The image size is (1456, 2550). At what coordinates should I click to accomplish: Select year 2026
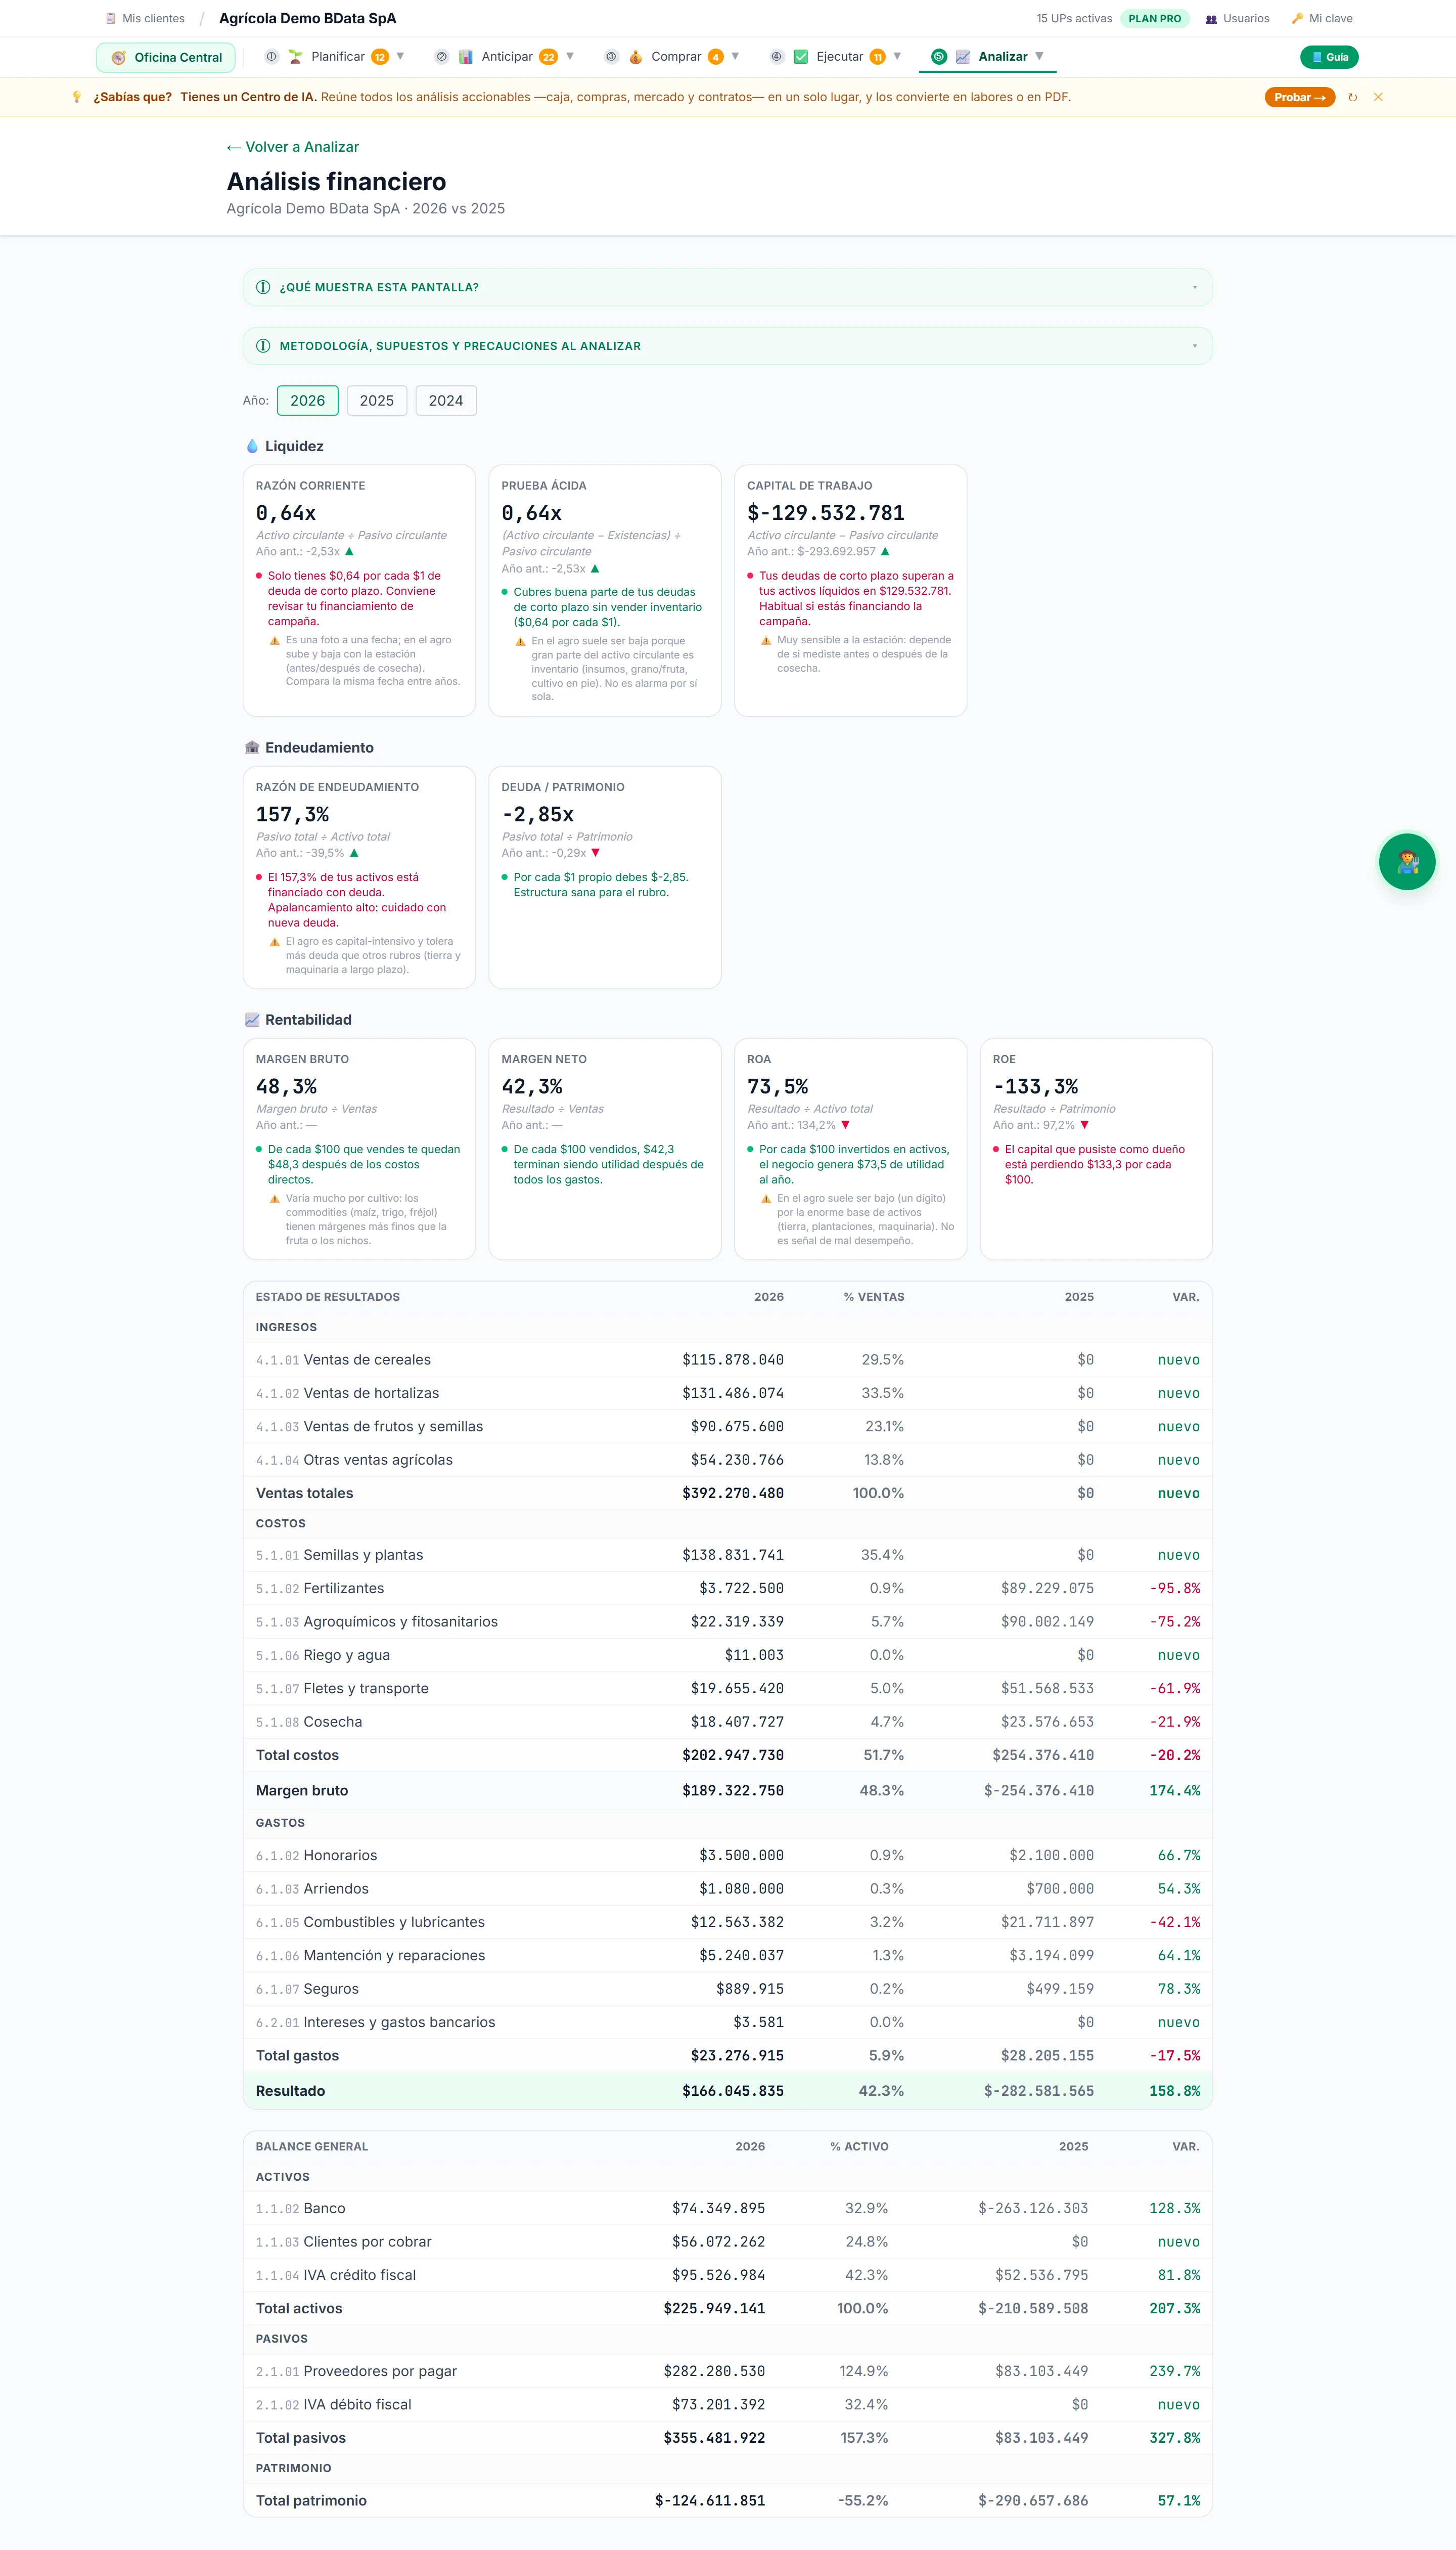coord(307,400)
